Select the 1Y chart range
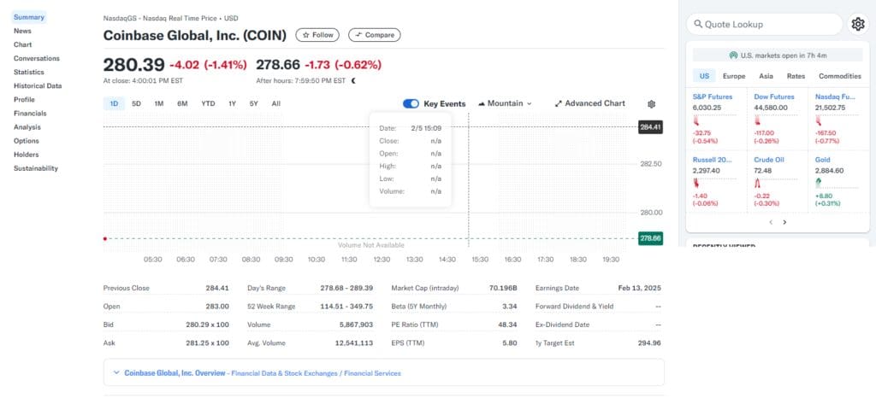 232,103
